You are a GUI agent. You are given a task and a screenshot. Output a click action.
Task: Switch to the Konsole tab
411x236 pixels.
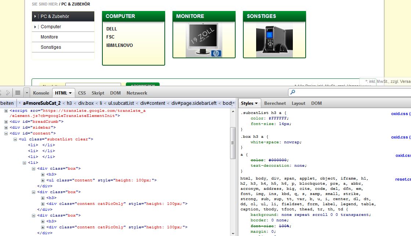click(x=41, y=93)
